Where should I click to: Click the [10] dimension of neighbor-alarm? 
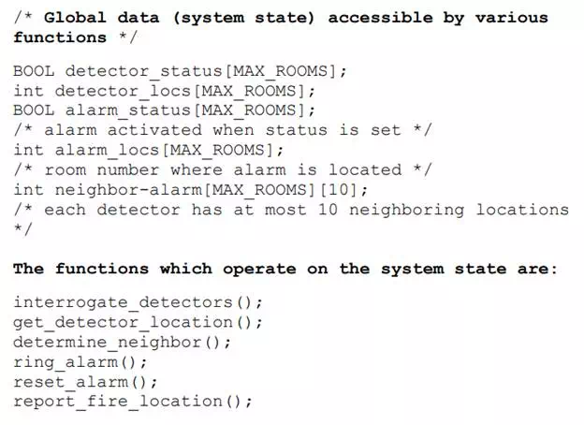(339, 190)
